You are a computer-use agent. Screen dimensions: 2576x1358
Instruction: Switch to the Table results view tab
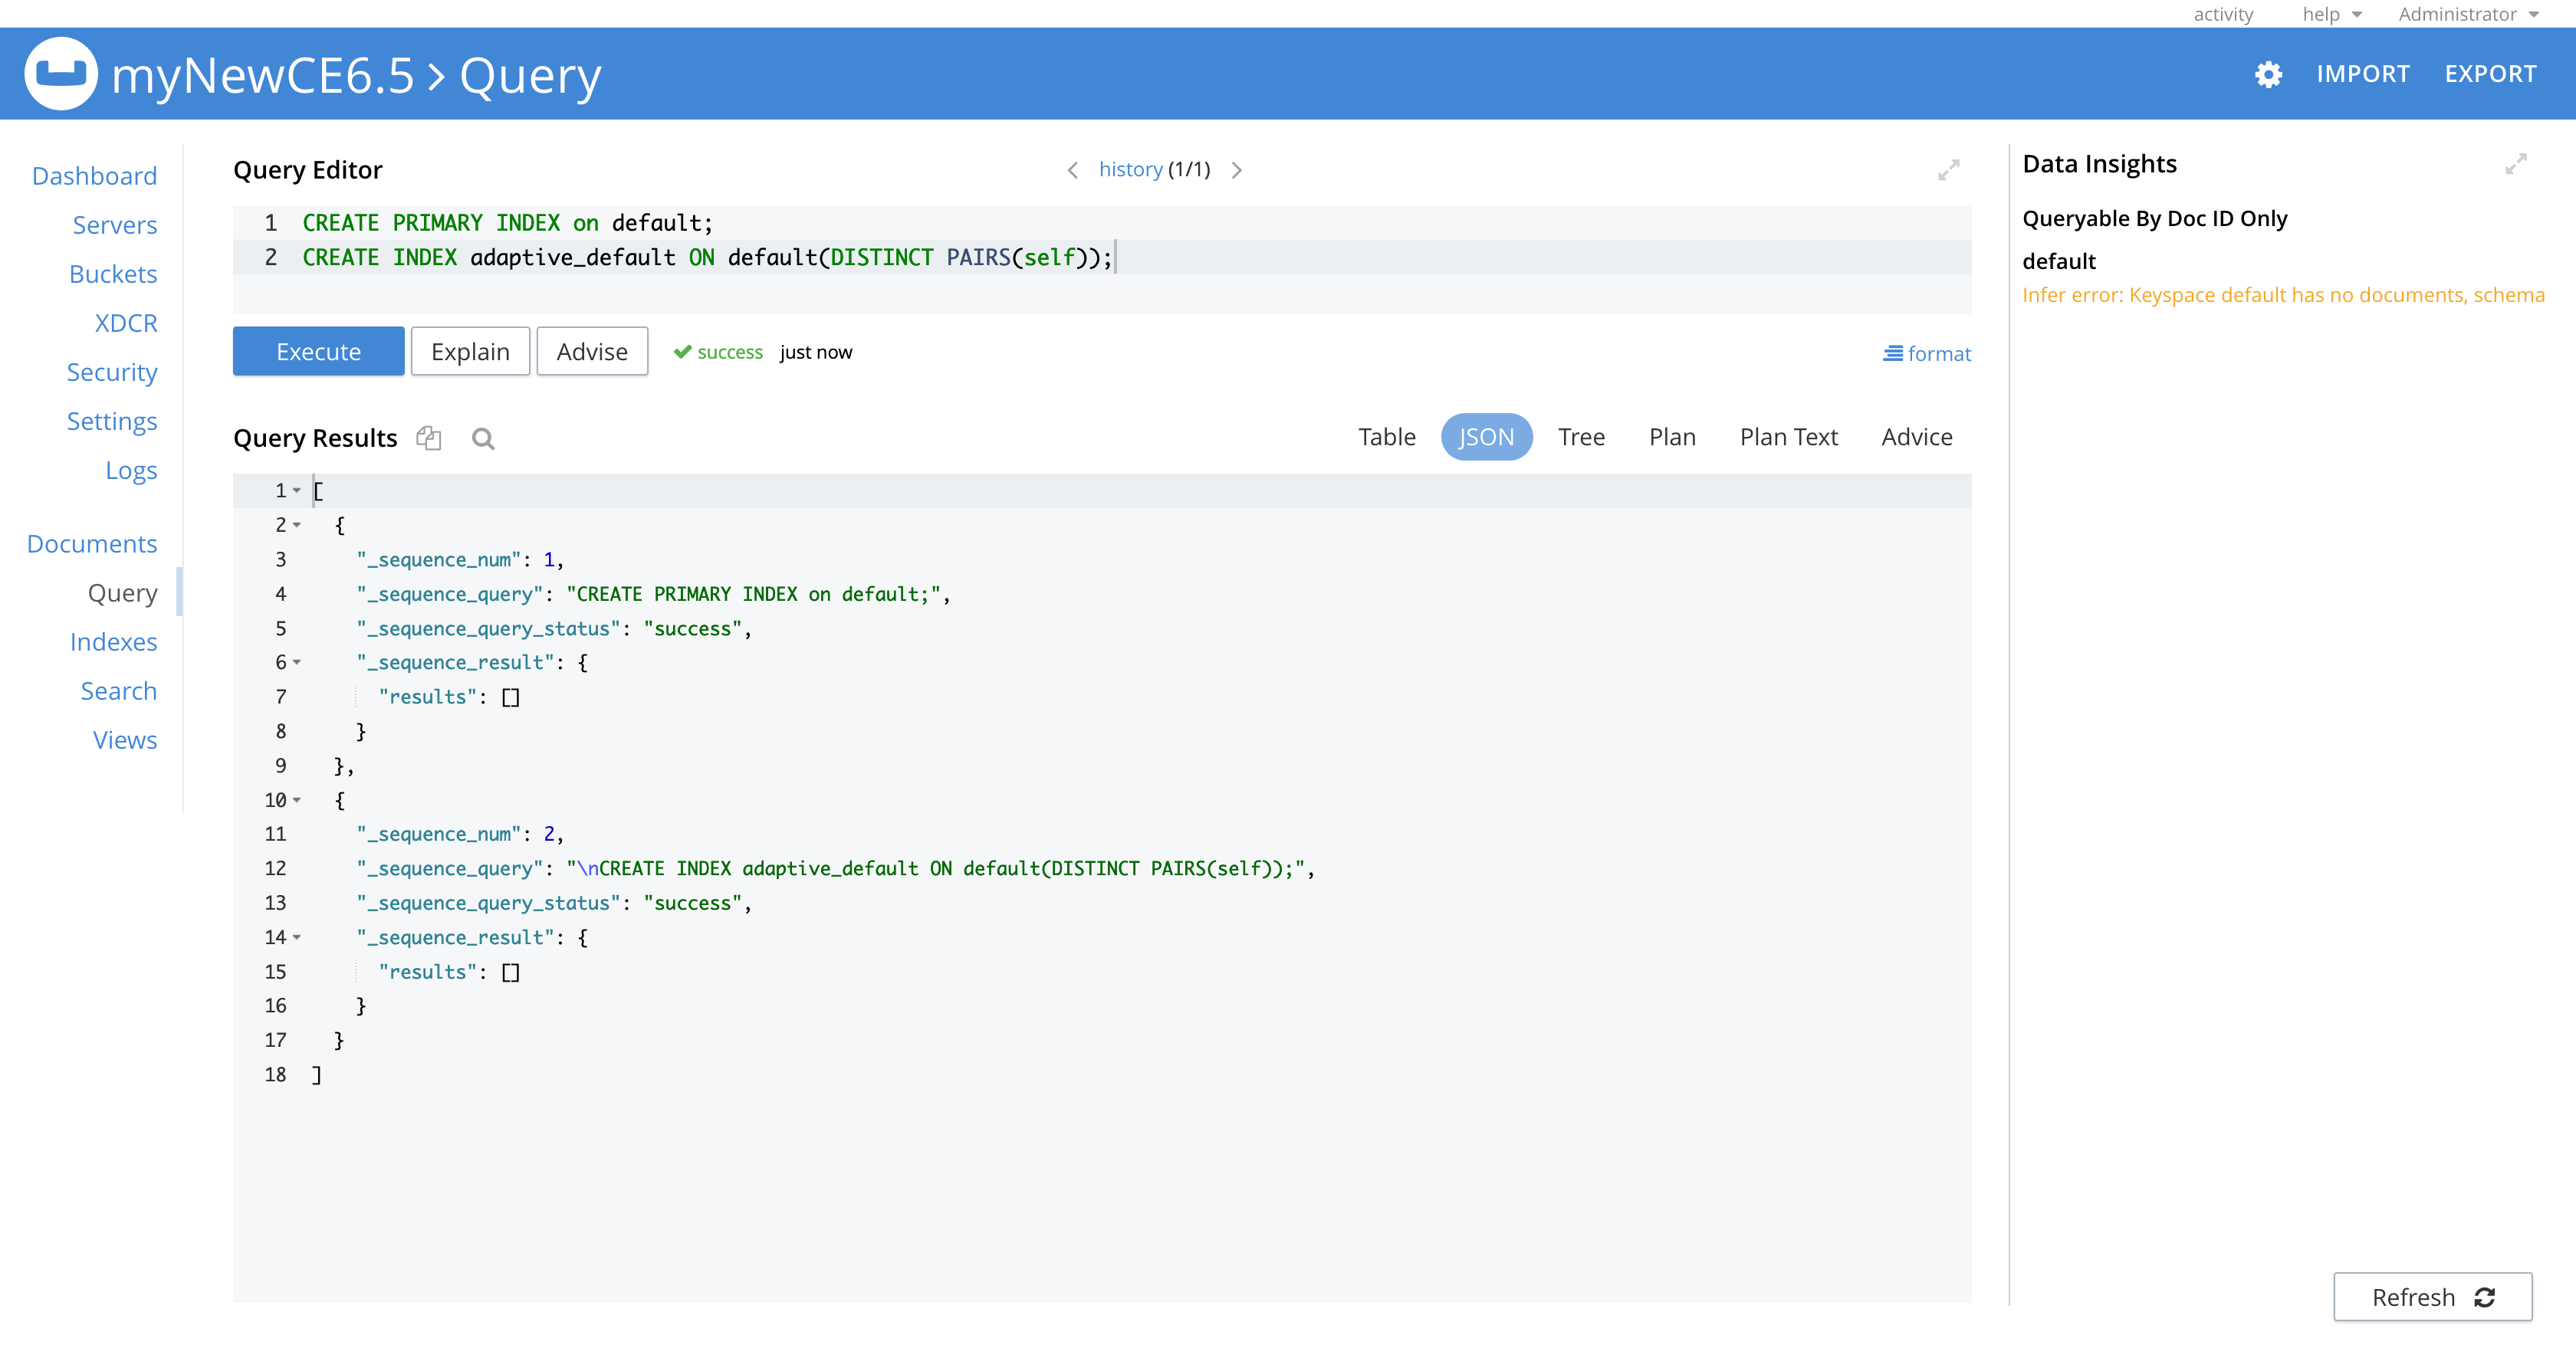tap(1385, 436)
